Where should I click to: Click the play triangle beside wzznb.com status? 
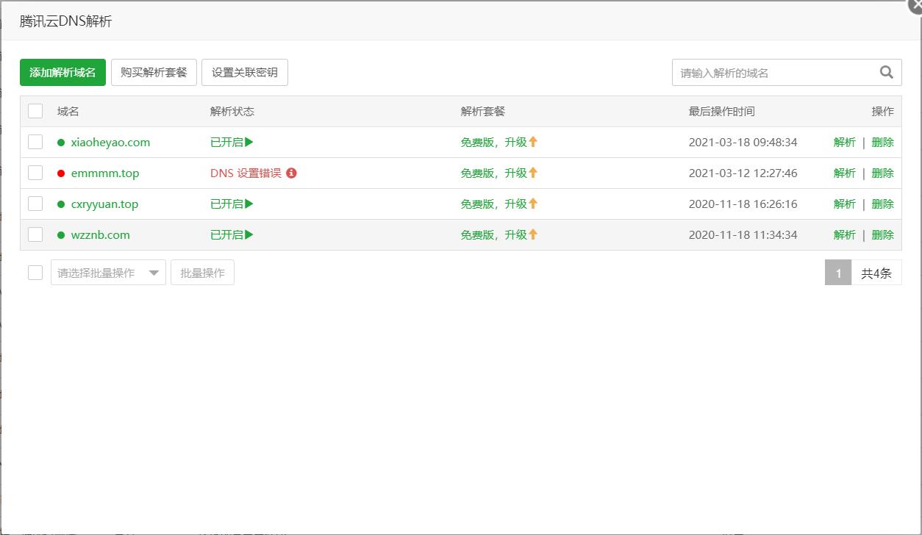pyautogui.click(x=249, y=234)
